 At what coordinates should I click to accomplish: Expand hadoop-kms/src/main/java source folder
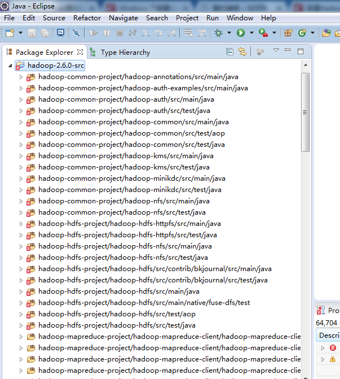21,156
